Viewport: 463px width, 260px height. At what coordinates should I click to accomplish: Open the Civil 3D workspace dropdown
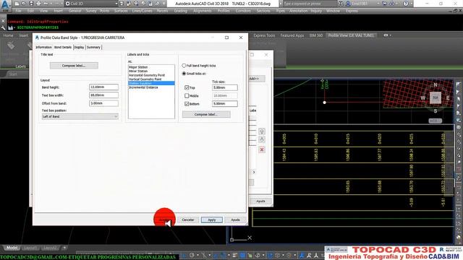pos(91,4)
